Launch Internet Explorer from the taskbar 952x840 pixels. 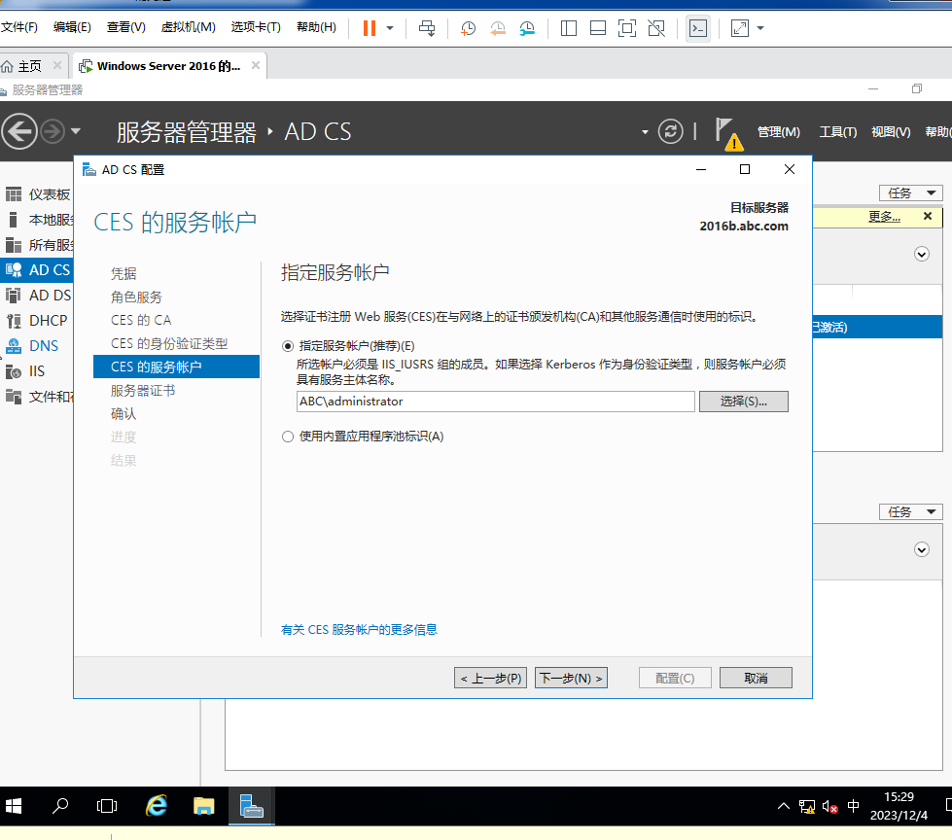(156, 806)
